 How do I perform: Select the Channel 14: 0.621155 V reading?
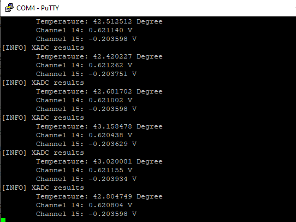84,170
